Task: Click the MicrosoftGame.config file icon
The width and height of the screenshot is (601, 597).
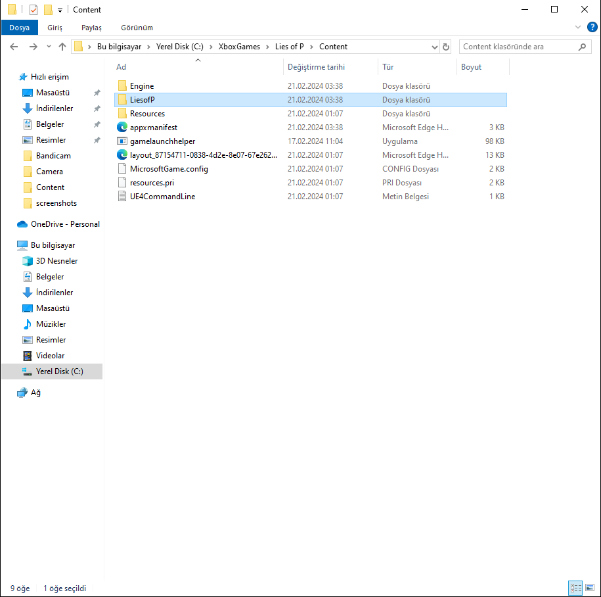Action: coord(122,168)
